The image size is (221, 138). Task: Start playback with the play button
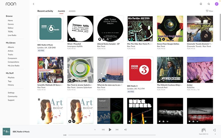(110, 130)
